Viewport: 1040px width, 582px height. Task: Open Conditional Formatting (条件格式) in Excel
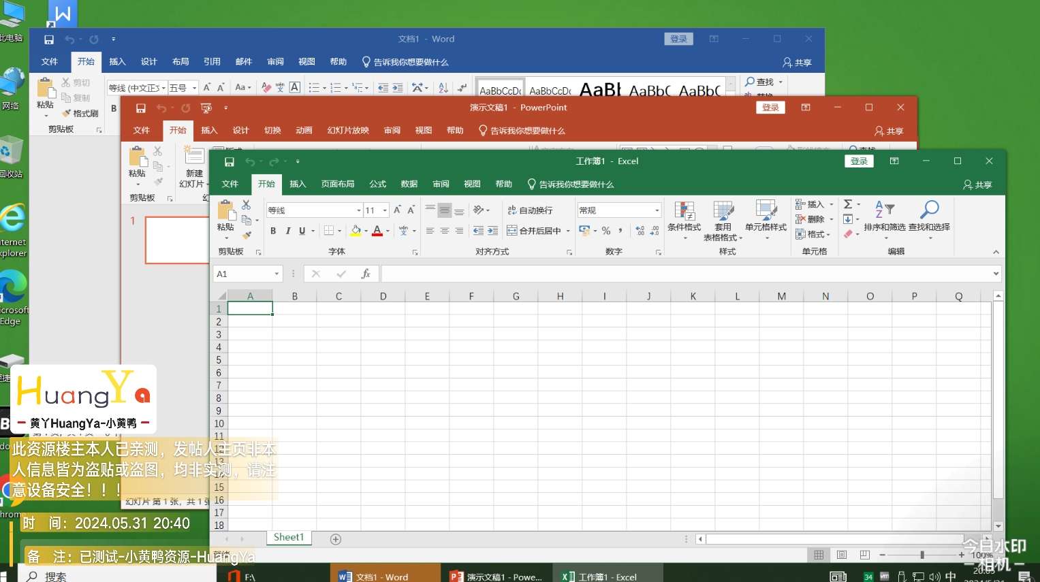tap(684, 217)
